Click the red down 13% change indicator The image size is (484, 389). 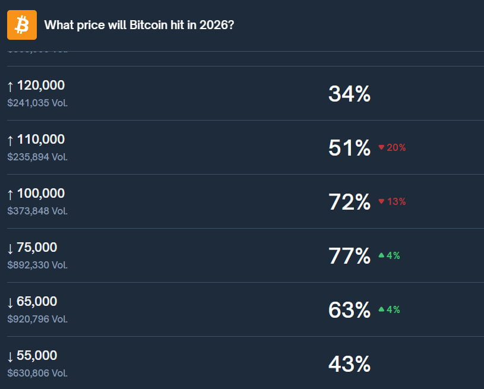[392, 202]
